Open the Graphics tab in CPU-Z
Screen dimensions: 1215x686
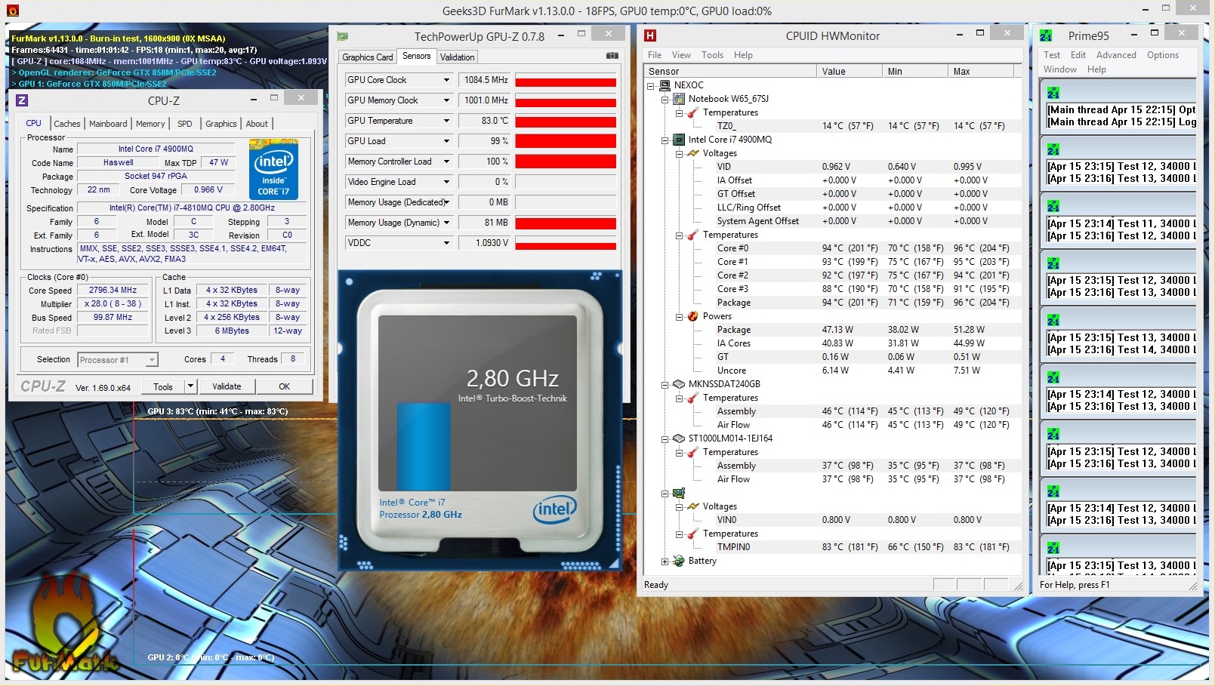221,124
